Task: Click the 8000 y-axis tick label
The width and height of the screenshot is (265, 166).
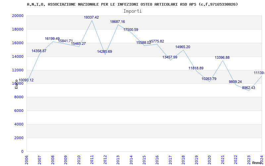Action: click(x=19, y=97)
